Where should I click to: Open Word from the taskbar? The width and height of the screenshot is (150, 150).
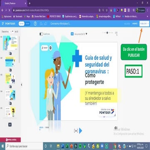pos(62,146)
